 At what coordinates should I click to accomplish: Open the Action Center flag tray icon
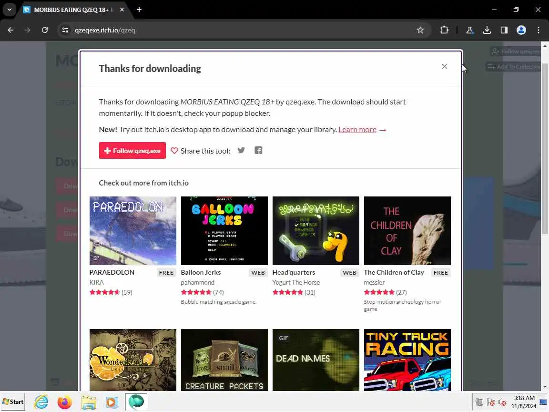click(491, 402)
